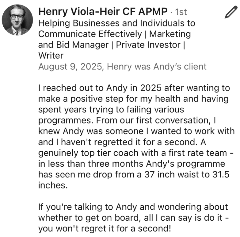Viewport: 240px width, 237px height.
Task: Click 'Writer' at the headline end
Action: coord(51,56)
